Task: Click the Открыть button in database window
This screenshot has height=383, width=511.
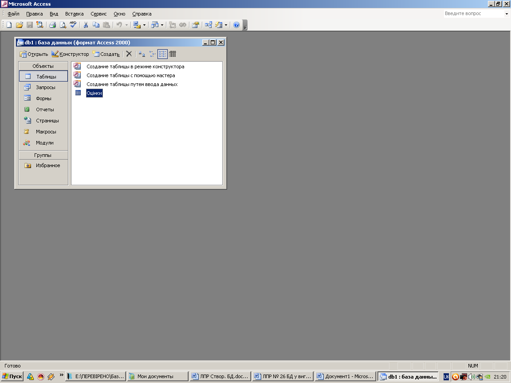Action: pos(34,54)
